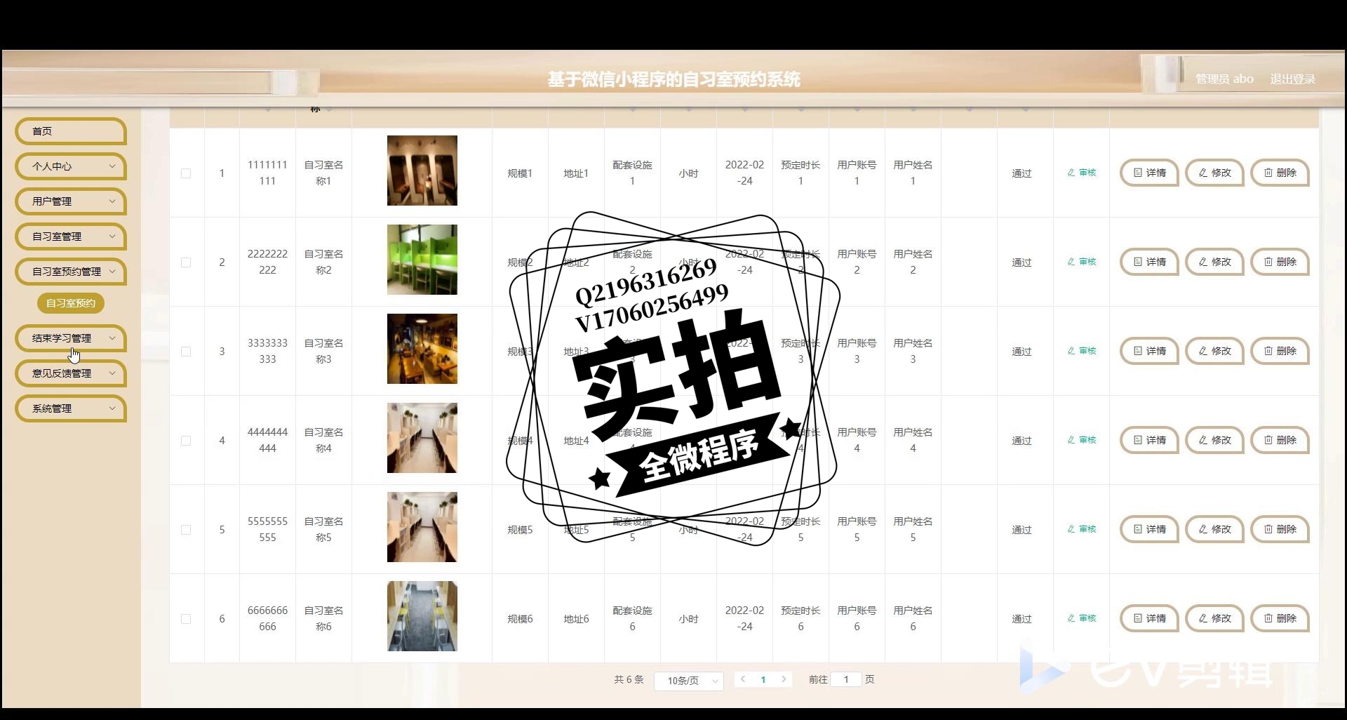
Task: Click 地址1 cell in first row
Action: coord(576,173)
